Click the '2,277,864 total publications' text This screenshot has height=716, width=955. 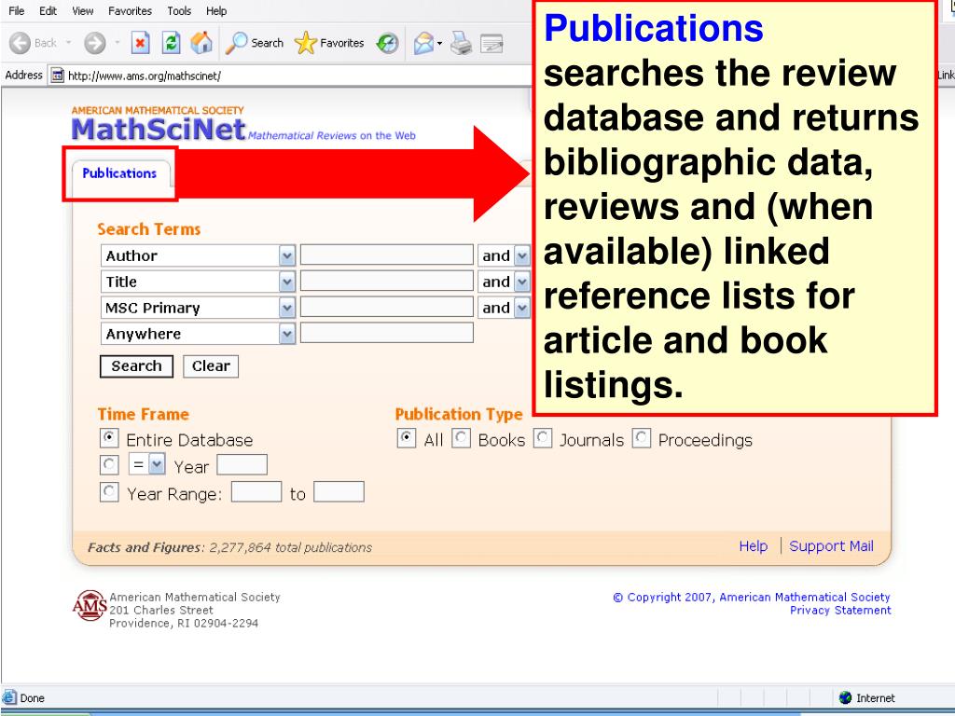(x=291, y=547)
